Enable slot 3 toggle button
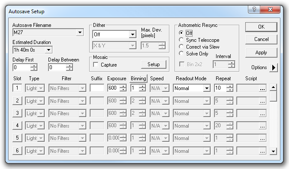Screen dimensions: 289x169 click(x=17, y=113)
